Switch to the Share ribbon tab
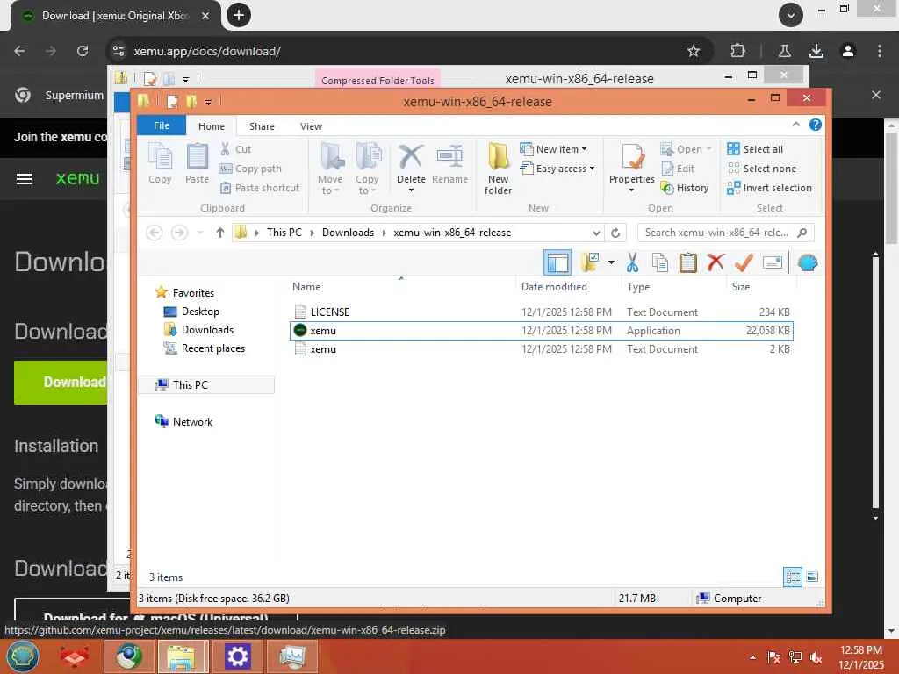This screenshot has height=674, width=899. (x=262, y=126)
